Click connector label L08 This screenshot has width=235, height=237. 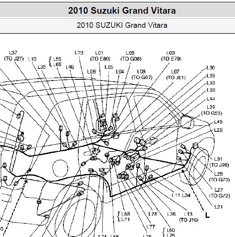[x=141, y=71]
